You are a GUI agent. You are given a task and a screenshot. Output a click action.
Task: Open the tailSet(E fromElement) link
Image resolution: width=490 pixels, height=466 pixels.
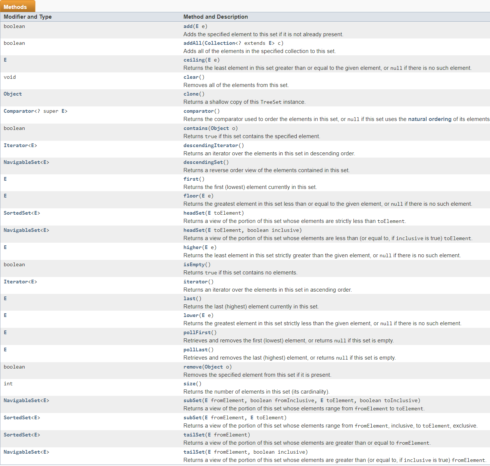tap(194, 435)
